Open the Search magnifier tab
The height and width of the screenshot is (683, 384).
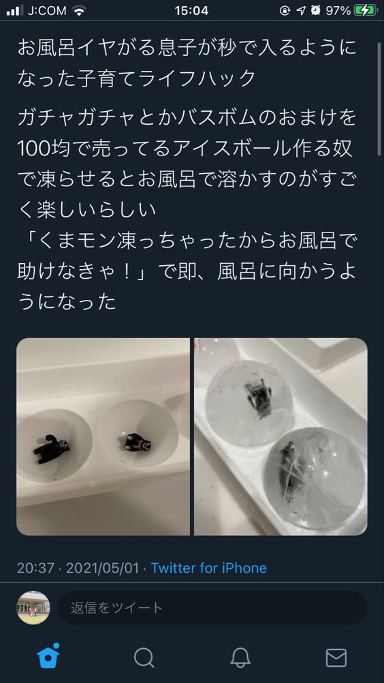144,657
